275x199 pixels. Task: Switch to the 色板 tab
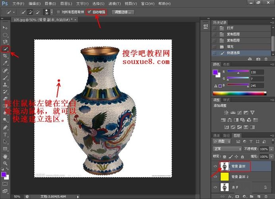pyautogui.click(x=226, y=64)
